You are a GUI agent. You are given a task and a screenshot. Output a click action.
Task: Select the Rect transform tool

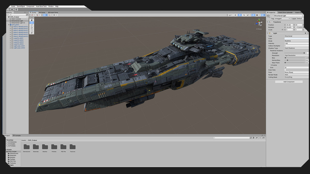coord(32,30)
